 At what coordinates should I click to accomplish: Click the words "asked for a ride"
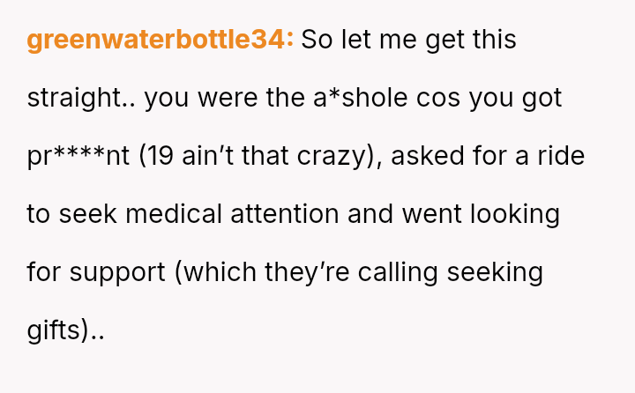[x=487, y=156]
